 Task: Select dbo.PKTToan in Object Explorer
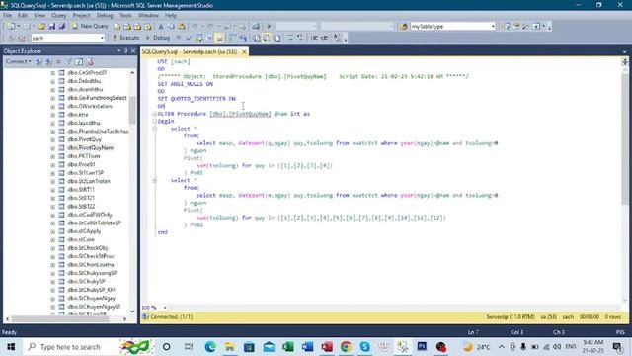point(84,156)
